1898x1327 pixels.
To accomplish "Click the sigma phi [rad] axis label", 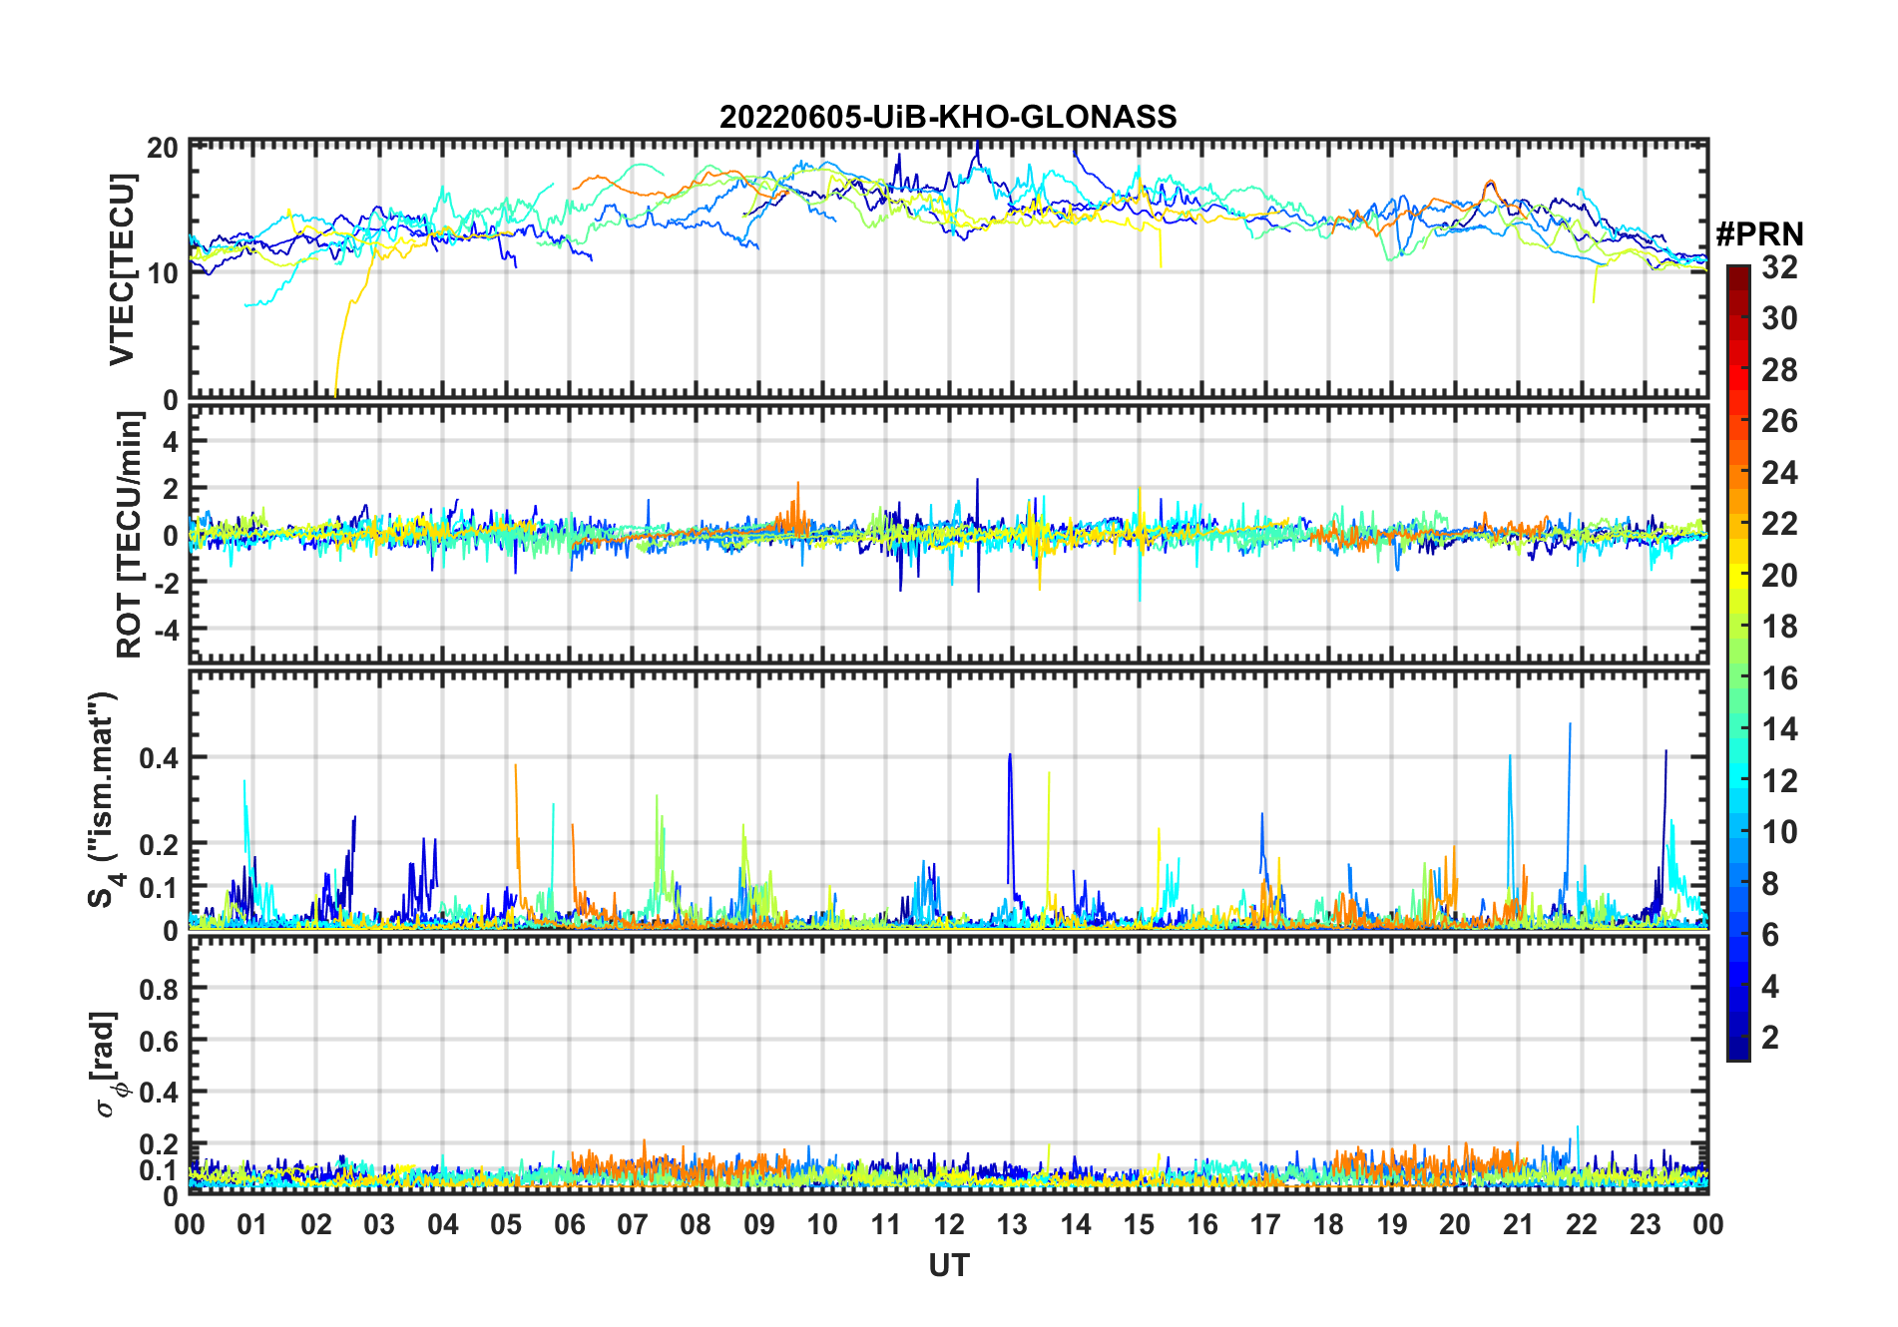I will pos(108,1064).
